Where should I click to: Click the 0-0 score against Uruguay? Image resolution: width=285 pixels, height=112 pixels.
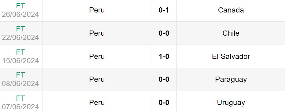(164, 103)
